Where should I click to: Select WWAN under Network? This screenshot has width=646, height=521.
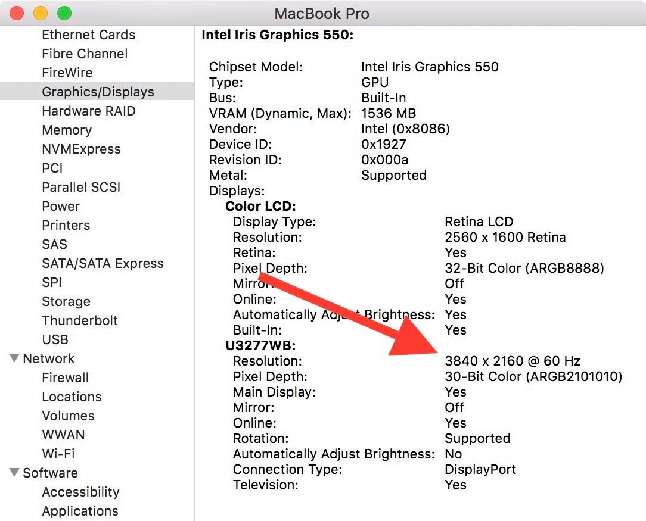[63, 435]
